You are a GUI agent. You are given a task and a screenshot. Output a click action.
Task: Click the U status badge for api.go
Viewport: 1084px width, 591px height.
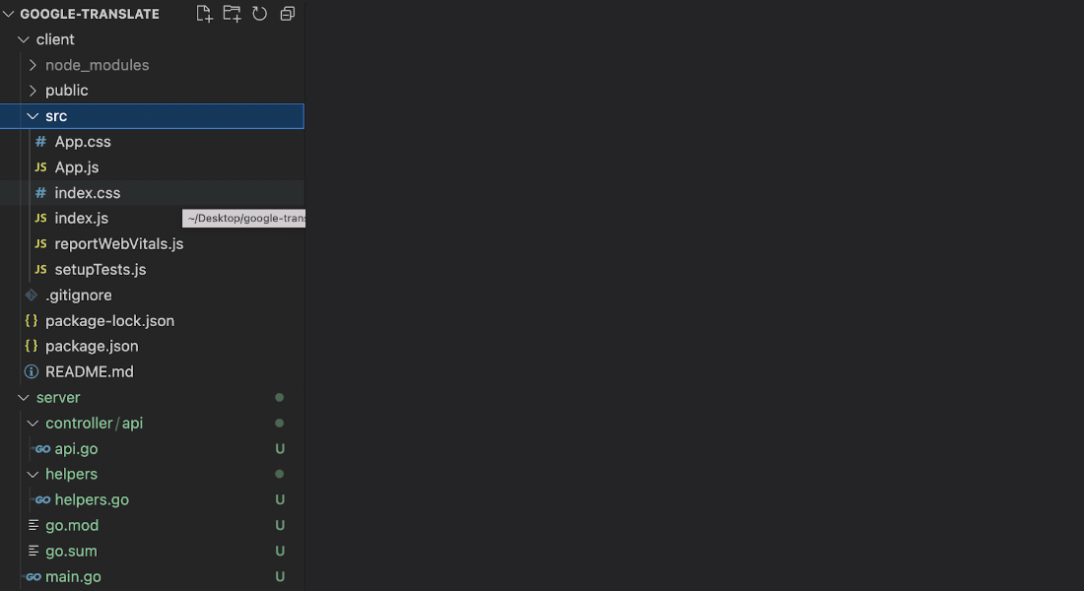click(280, 448)
